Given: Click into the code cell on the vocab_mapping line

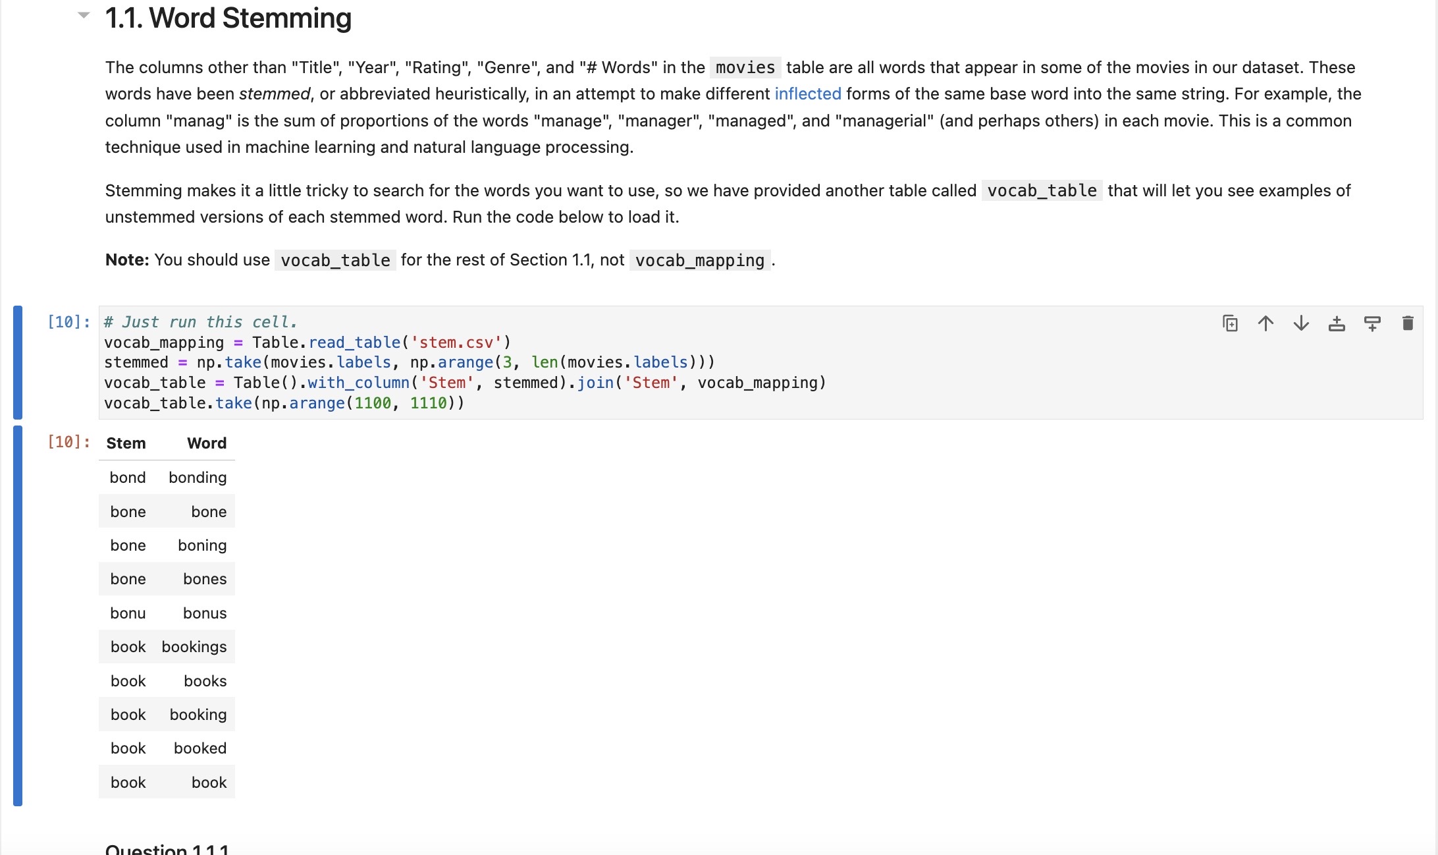Looking at the screenshot, I should point(307,343).
